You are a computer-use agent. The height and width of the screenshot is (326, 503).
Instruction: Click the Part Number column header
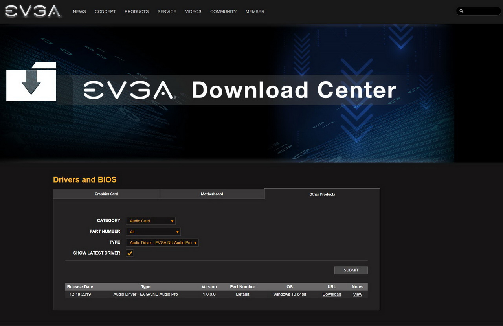pos(242,287)
